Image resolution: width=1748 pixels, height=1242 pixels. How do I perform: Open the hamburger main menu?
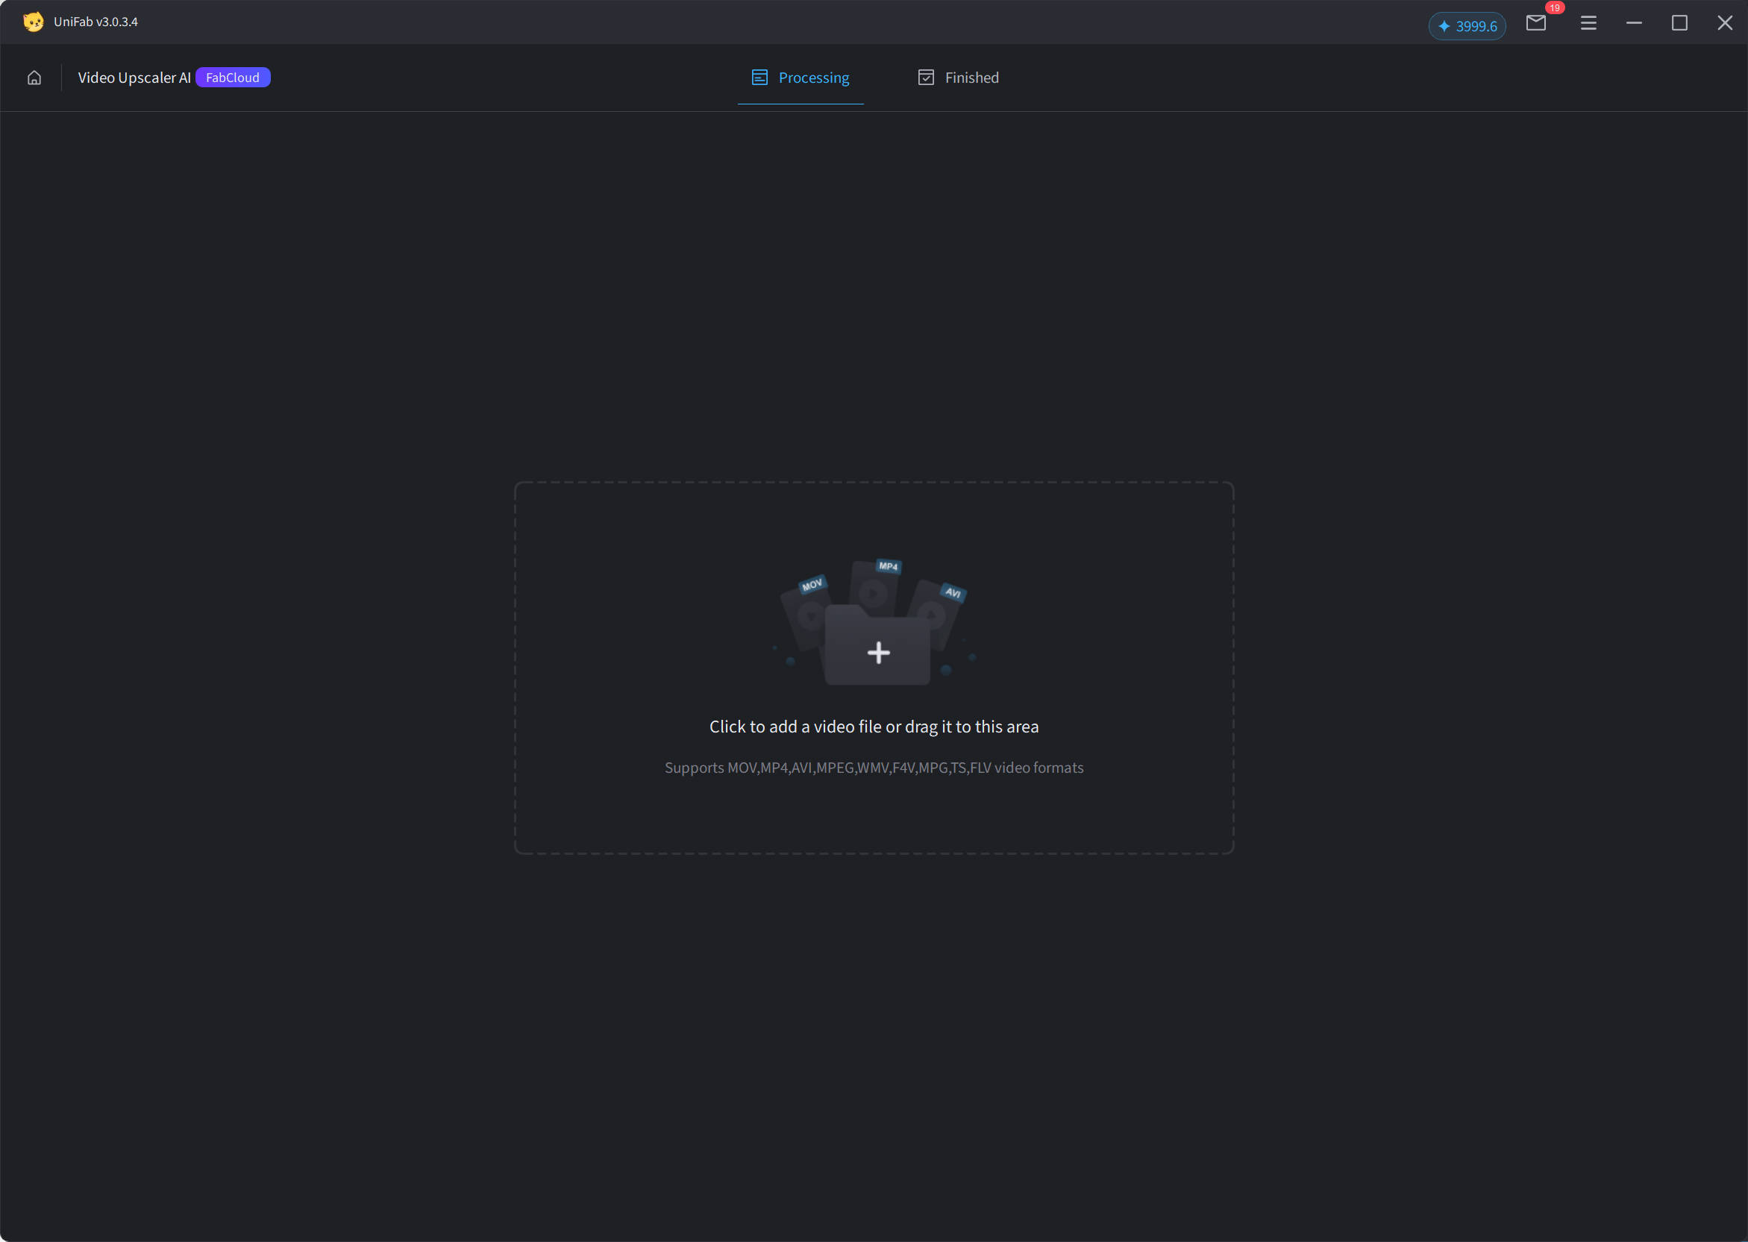point(1588,24)
